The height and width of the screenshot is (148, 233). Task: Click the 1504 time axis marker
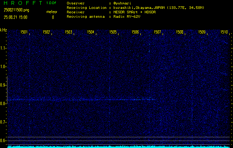click(91, 32)
